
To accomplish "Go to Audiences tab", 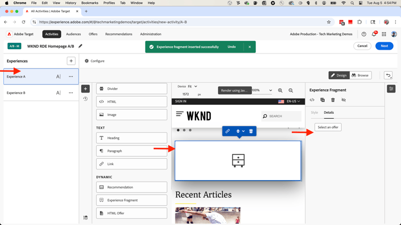I will [73, 34].
